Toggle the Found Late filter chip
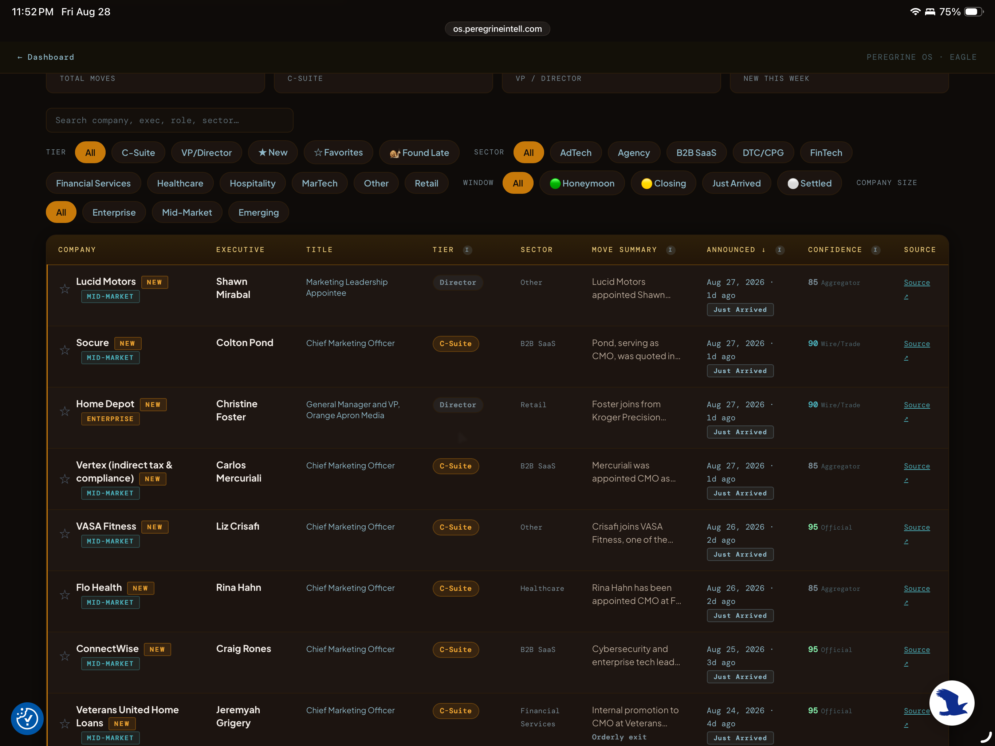Image resolution: width=995 pixels, height=746 pixels. coord(419,153)
